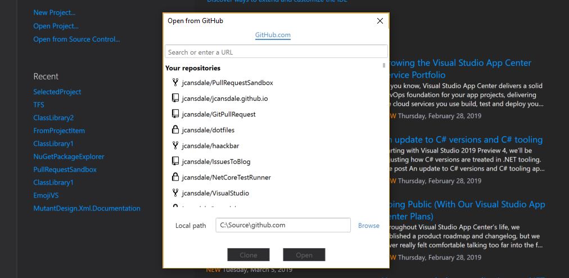This screenshot has width=569, height=278.
Task: Open update to C# versions article
Action: pos(466,140)
